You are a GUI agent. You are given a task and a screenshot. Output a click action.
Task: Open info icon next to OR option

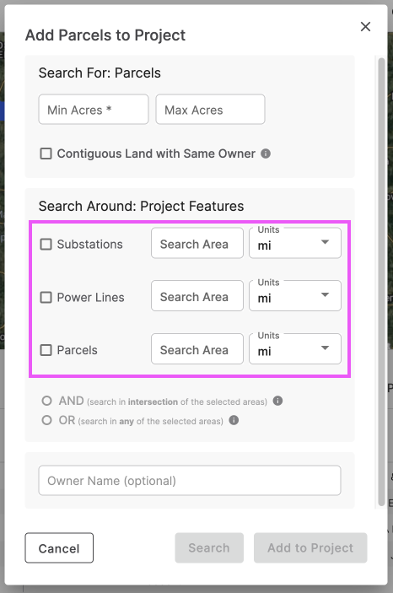234,420
